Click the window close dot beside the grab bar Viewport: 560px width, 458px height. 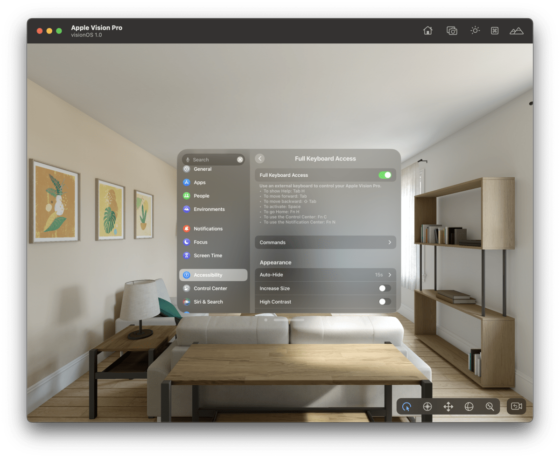266,320
